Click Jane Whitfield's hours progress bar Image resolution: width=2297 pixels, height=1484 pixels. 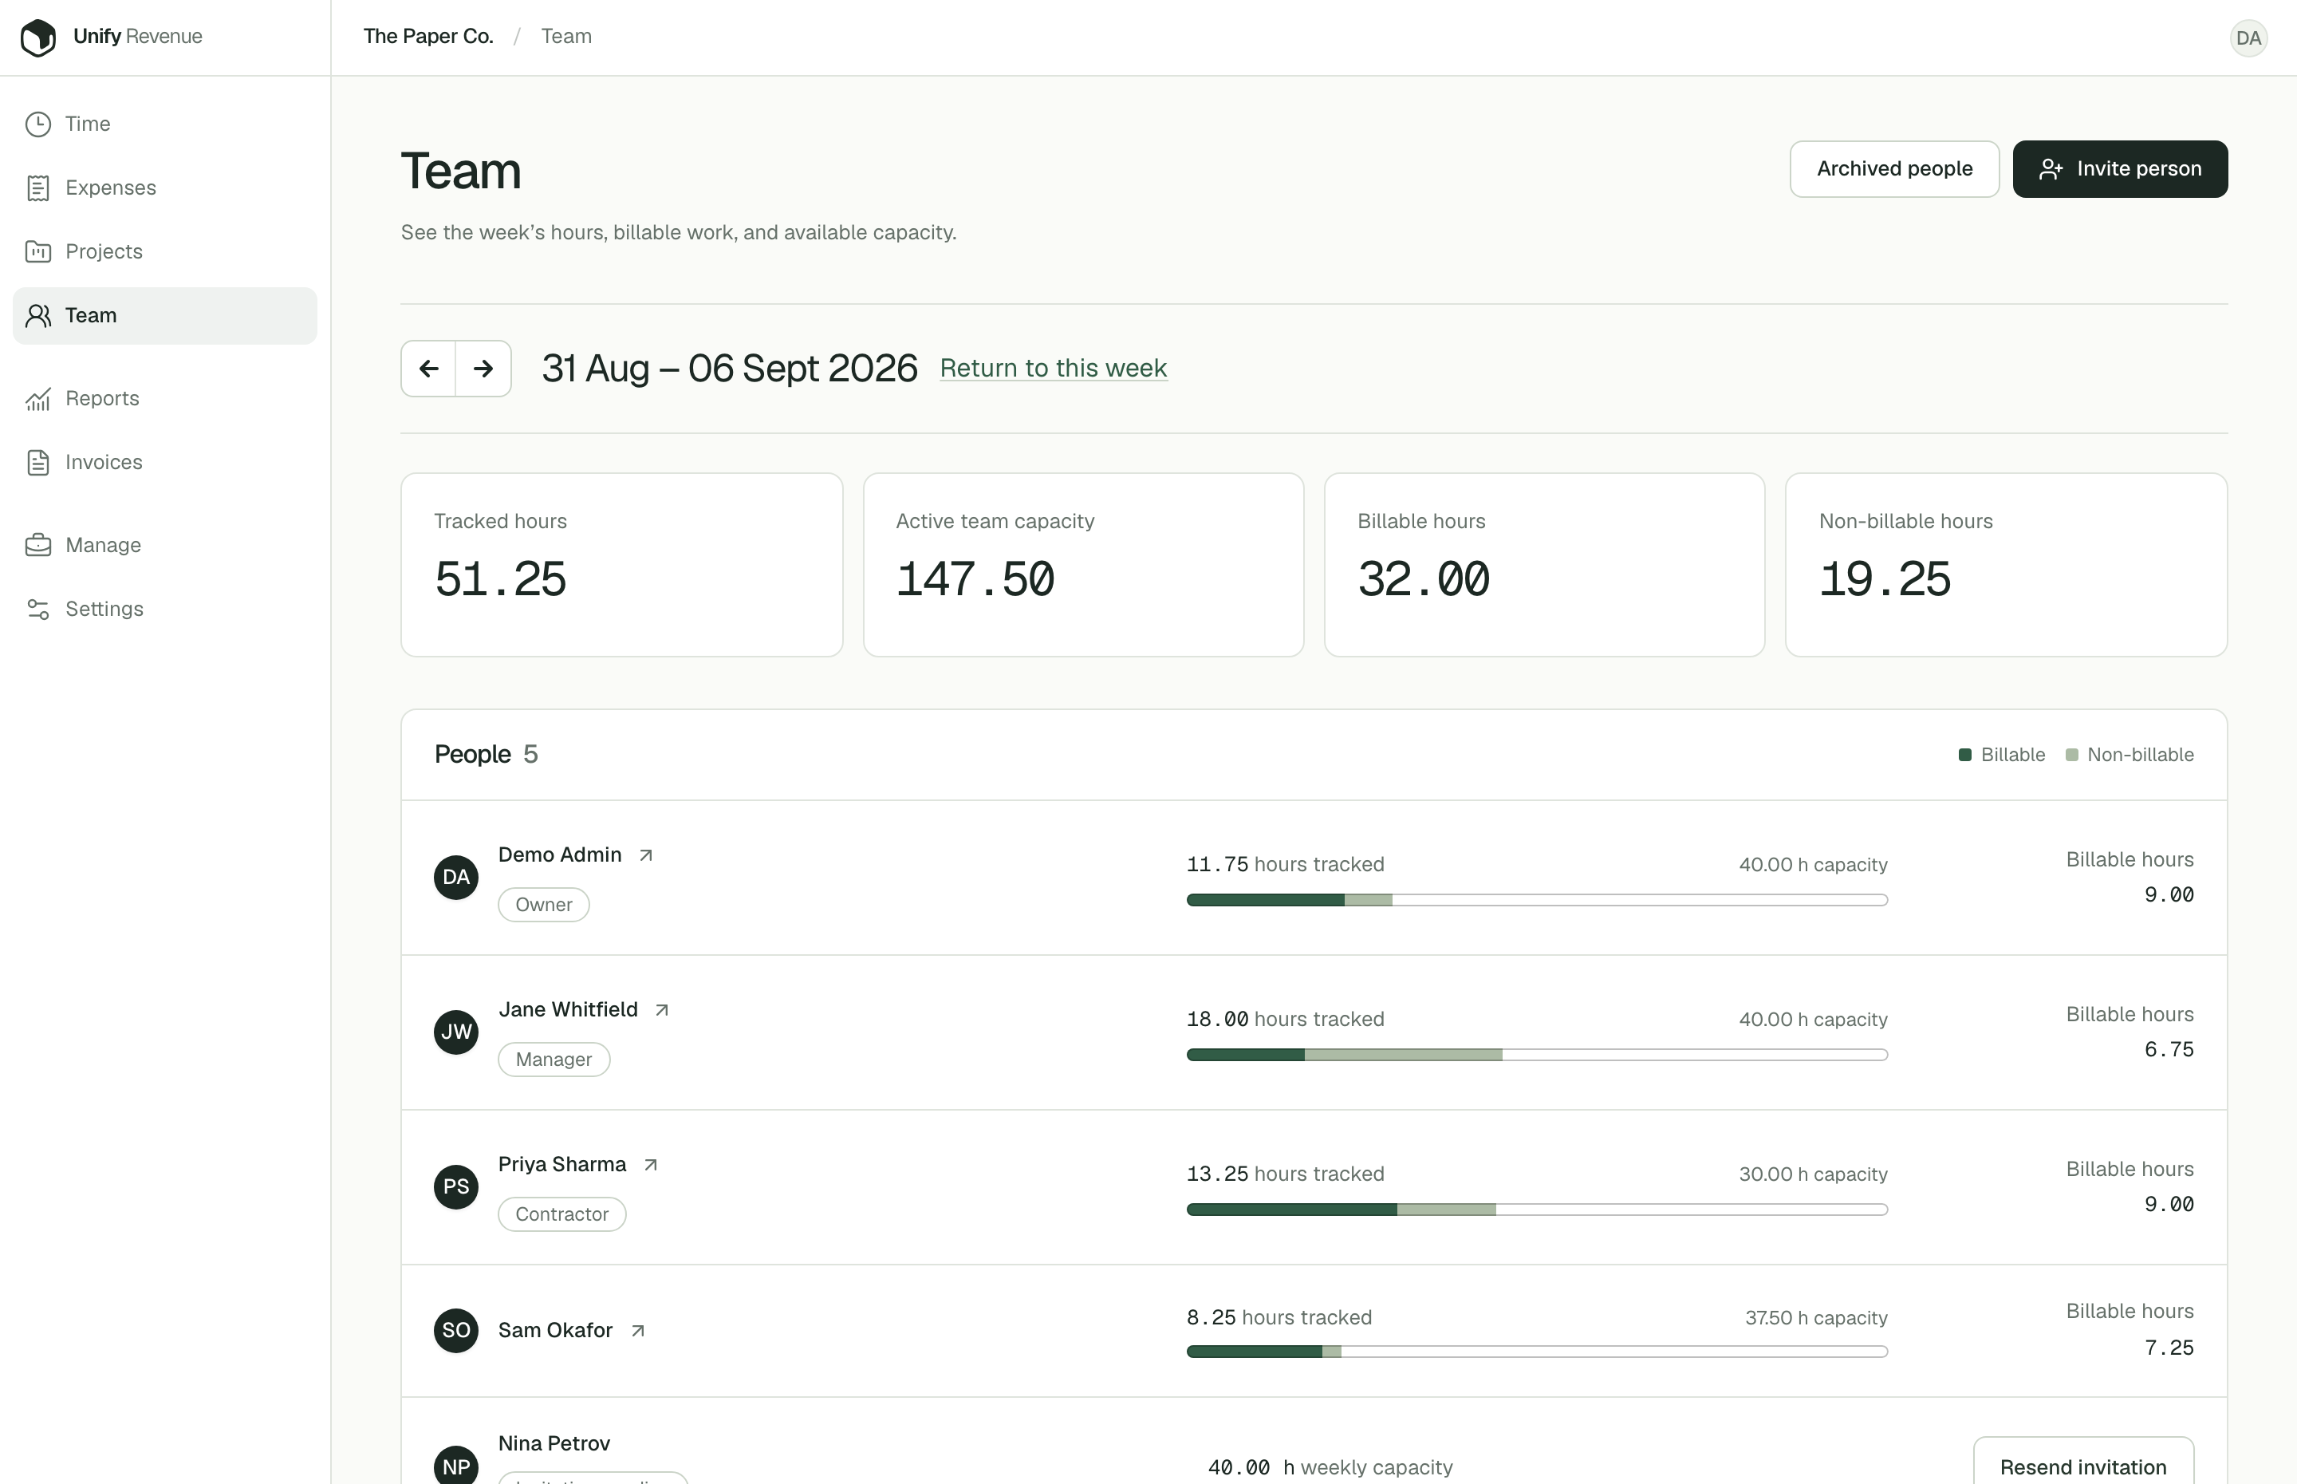coord(1536,1056)
